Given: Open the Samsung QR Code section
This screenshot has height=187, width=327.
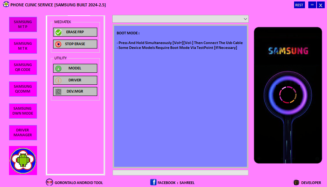Looking at the screenshot, I should click(23, 67).
